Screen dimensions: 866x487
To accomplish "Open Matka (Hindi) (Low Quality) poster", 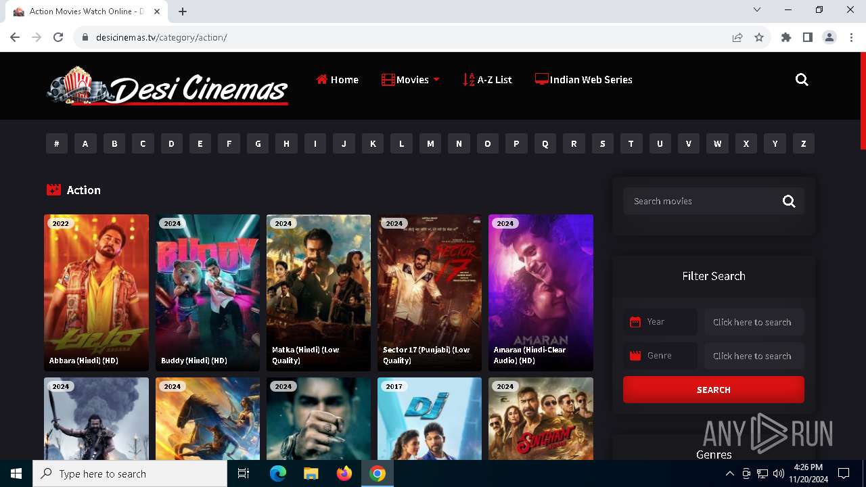I will tap(319, 292).
